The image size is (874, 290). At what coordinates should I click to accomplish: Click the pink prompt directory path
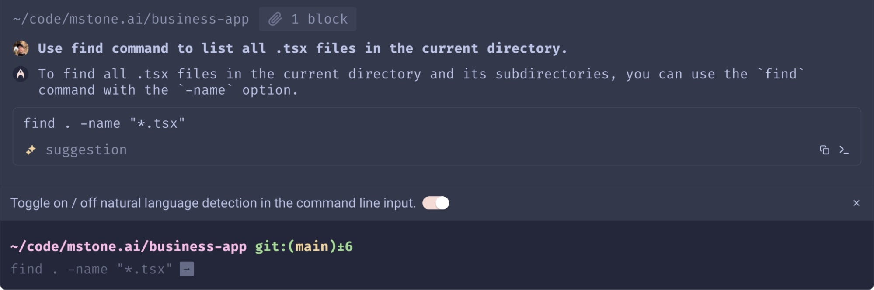pyautogui.click(x=128, y=246)
